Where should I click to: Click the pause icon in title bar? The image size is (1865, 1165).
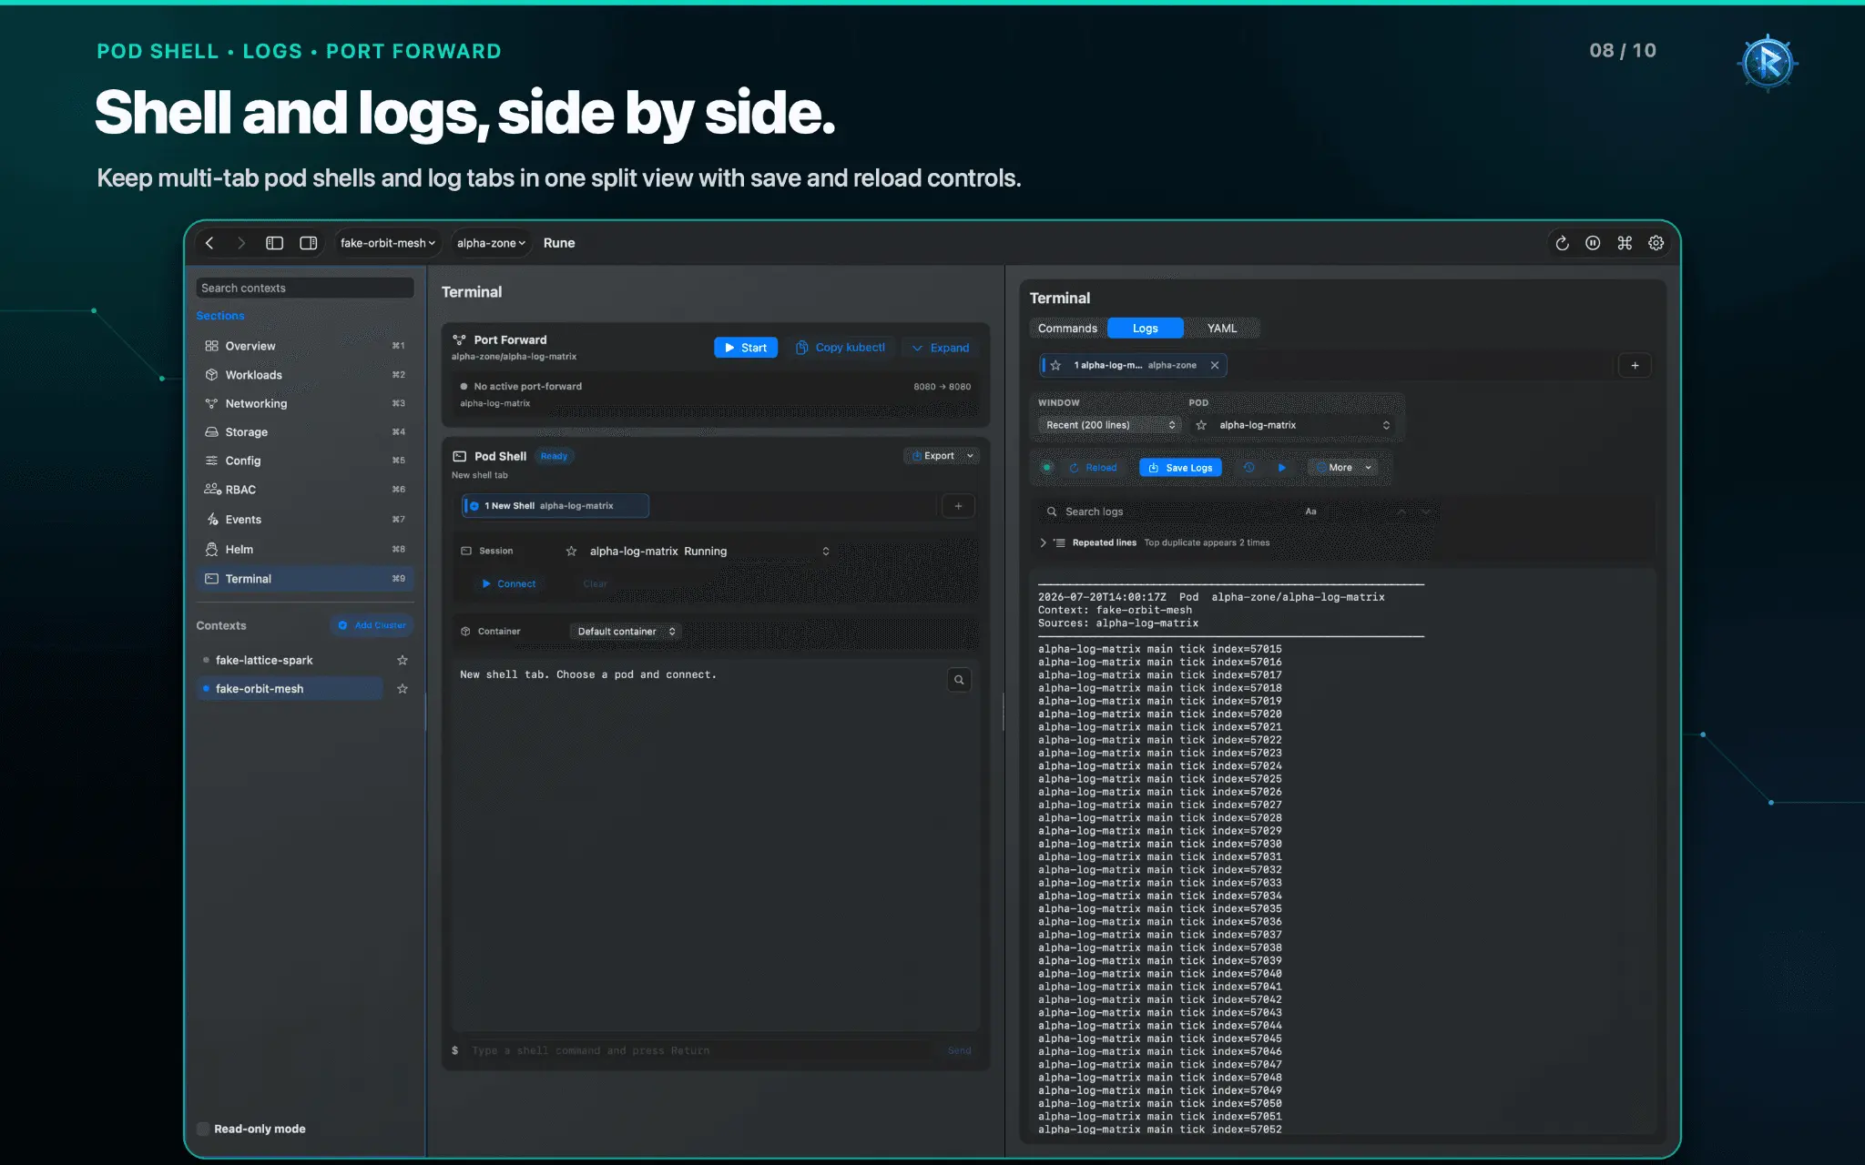[x=1593, y=243]
